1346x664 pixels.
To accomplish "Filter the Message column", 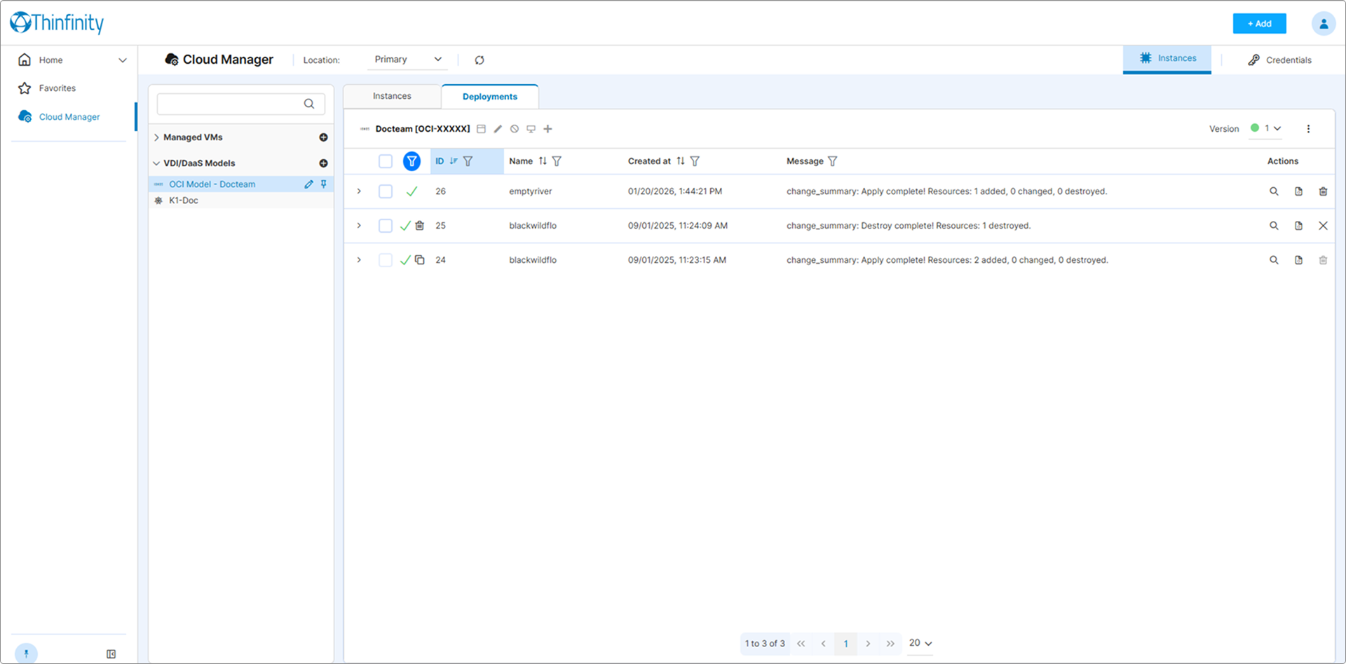I will tap(833, 161).
